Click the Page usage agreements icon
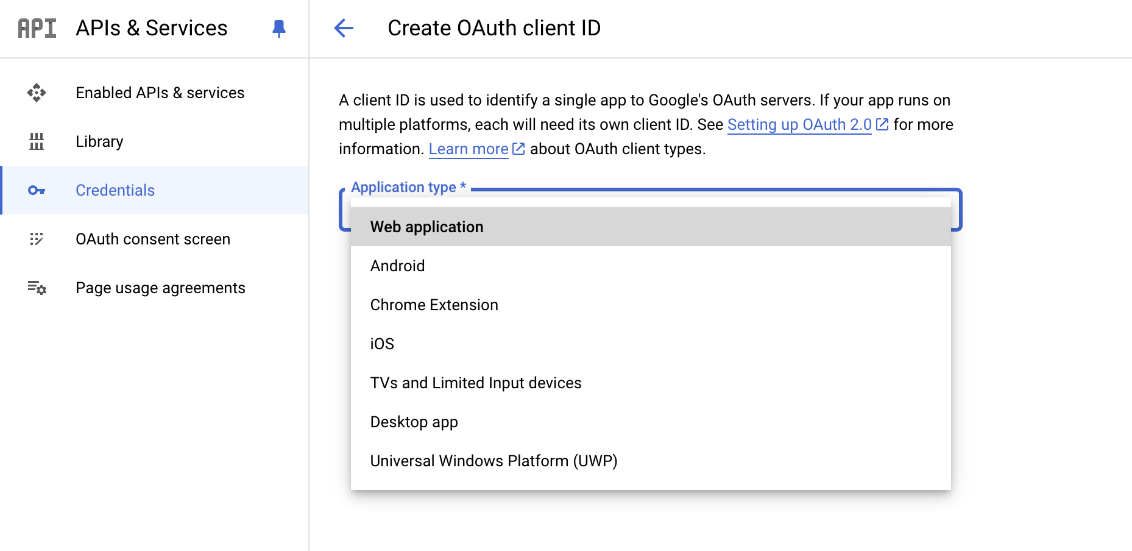 pyautogui.click(x=37, y=288)
